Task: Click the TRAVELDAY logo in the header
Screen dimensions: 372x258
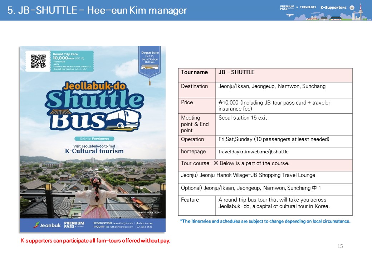Action: click(x=308, y=7)
